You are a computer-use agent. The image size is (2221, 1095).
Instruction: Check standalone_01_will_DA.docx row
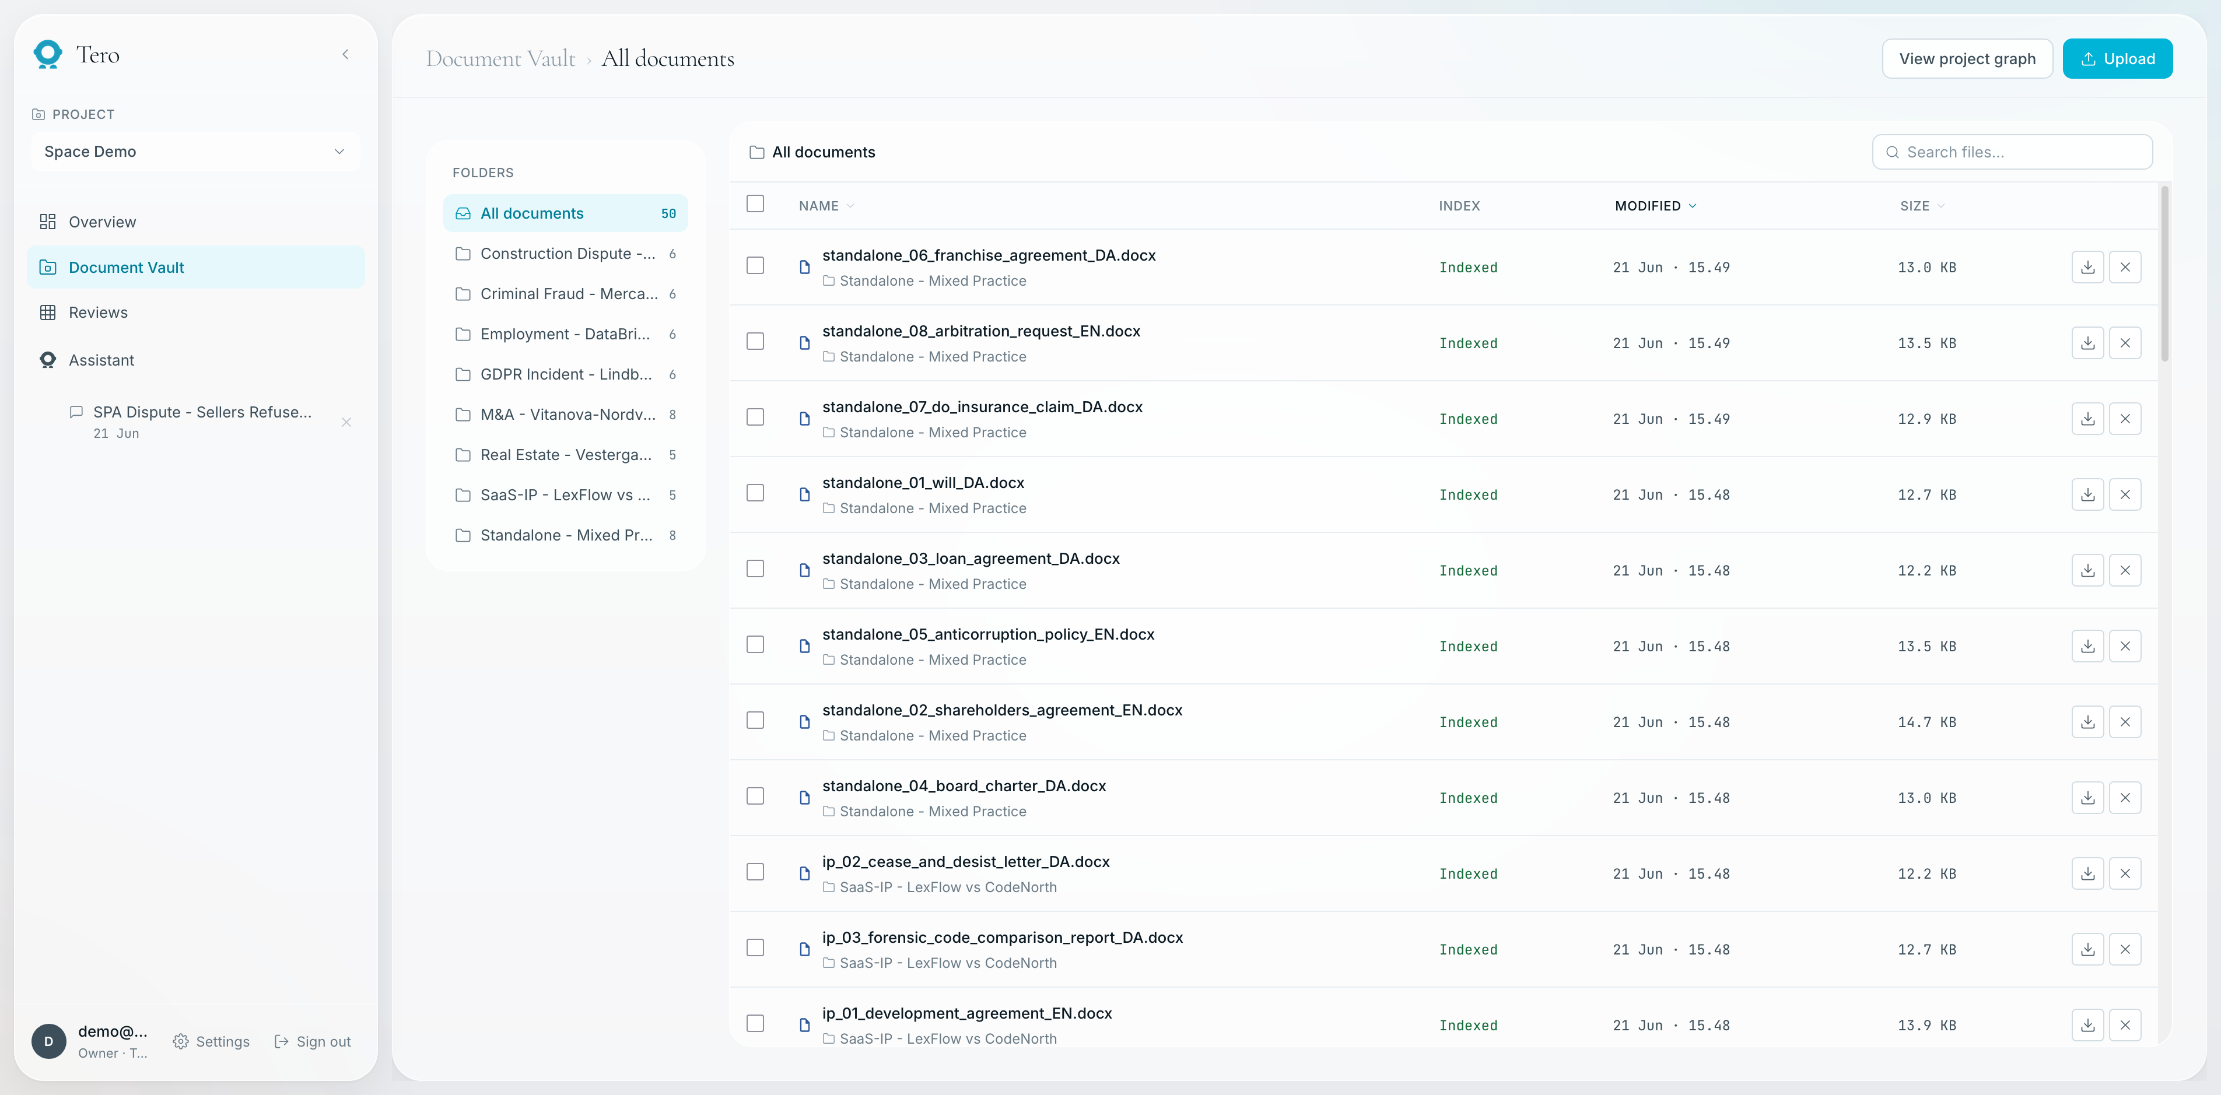click(x=755, y=493)
